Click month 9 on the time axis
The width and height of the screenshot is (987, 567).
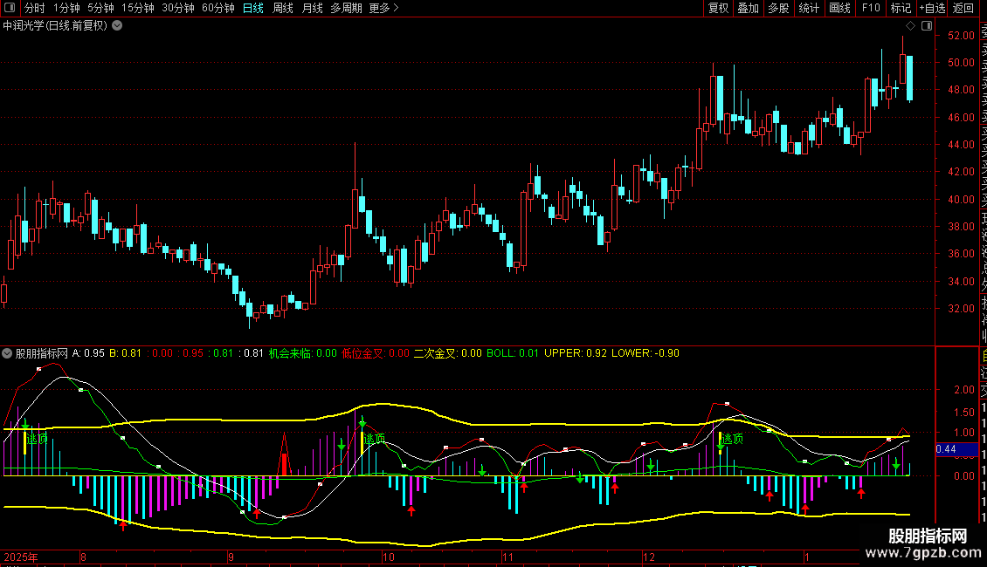[x=231, y=557]
